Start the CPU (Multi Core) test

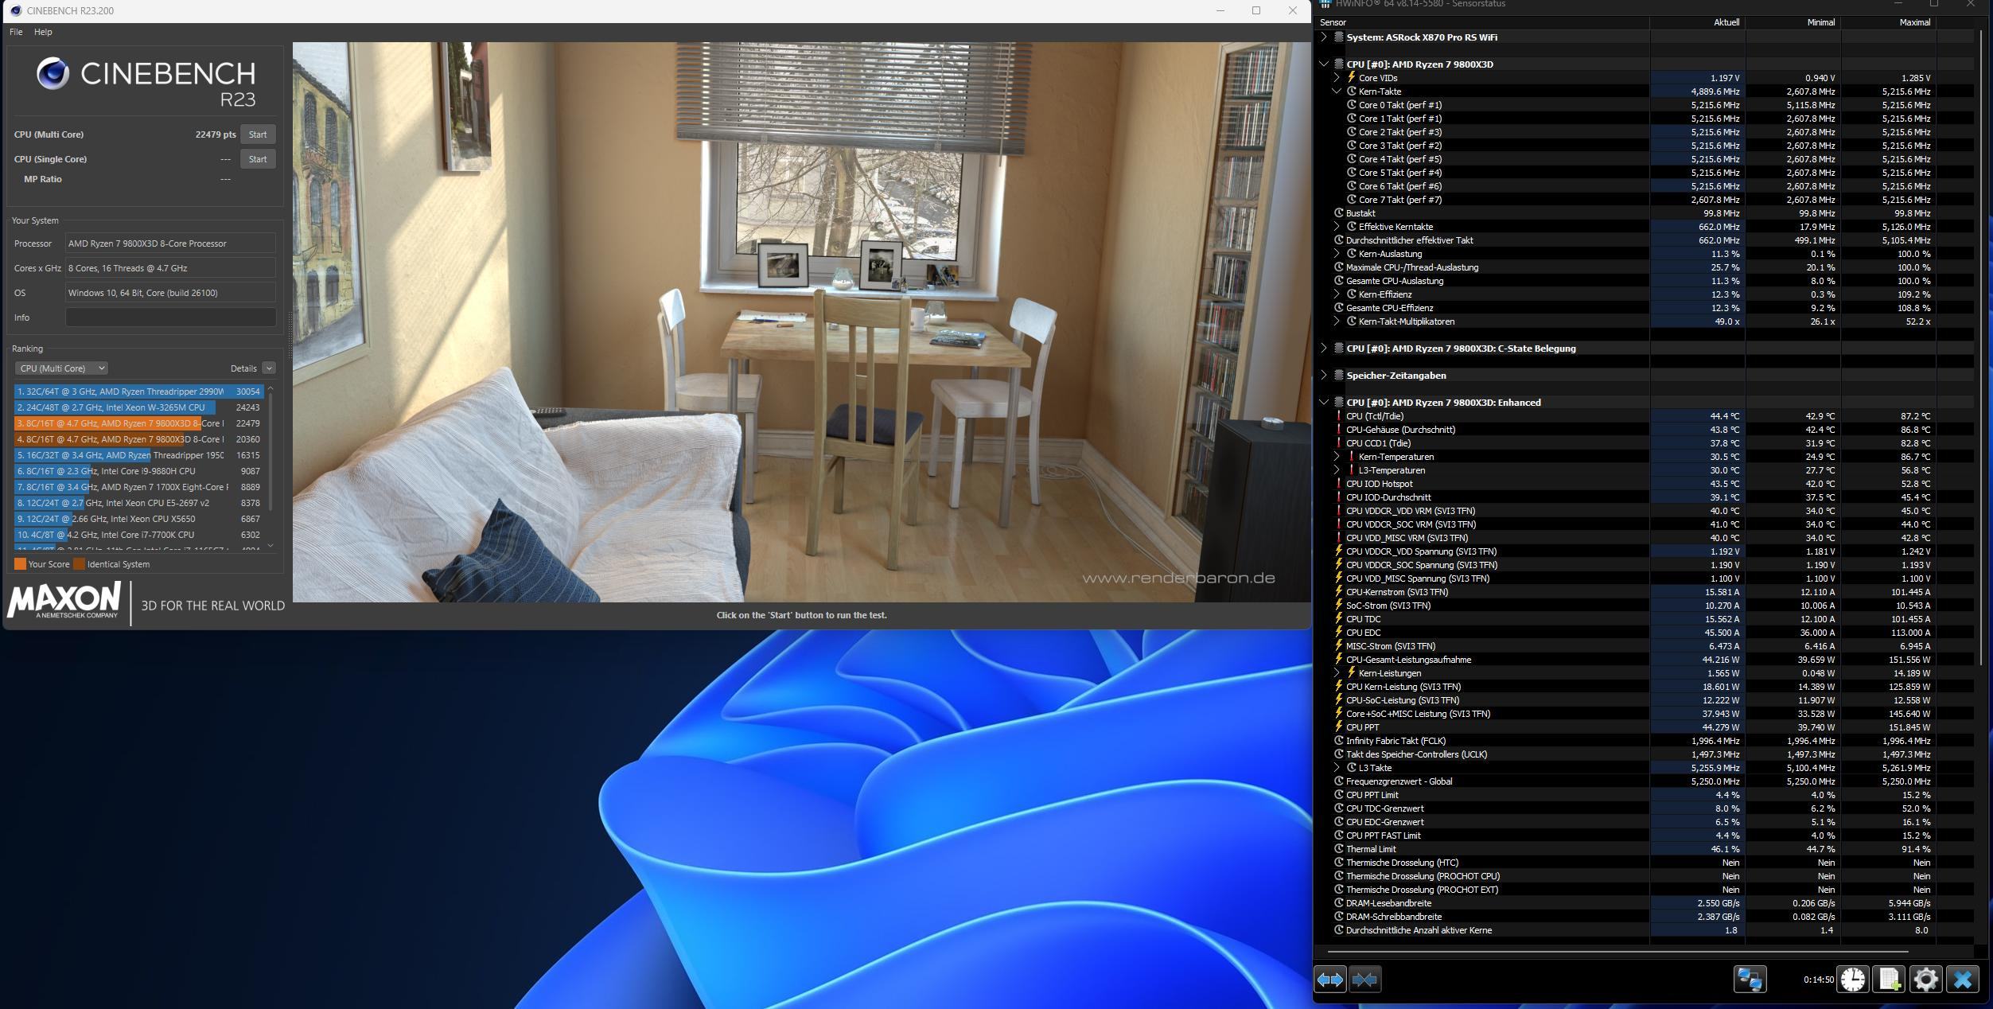[257, 134]
